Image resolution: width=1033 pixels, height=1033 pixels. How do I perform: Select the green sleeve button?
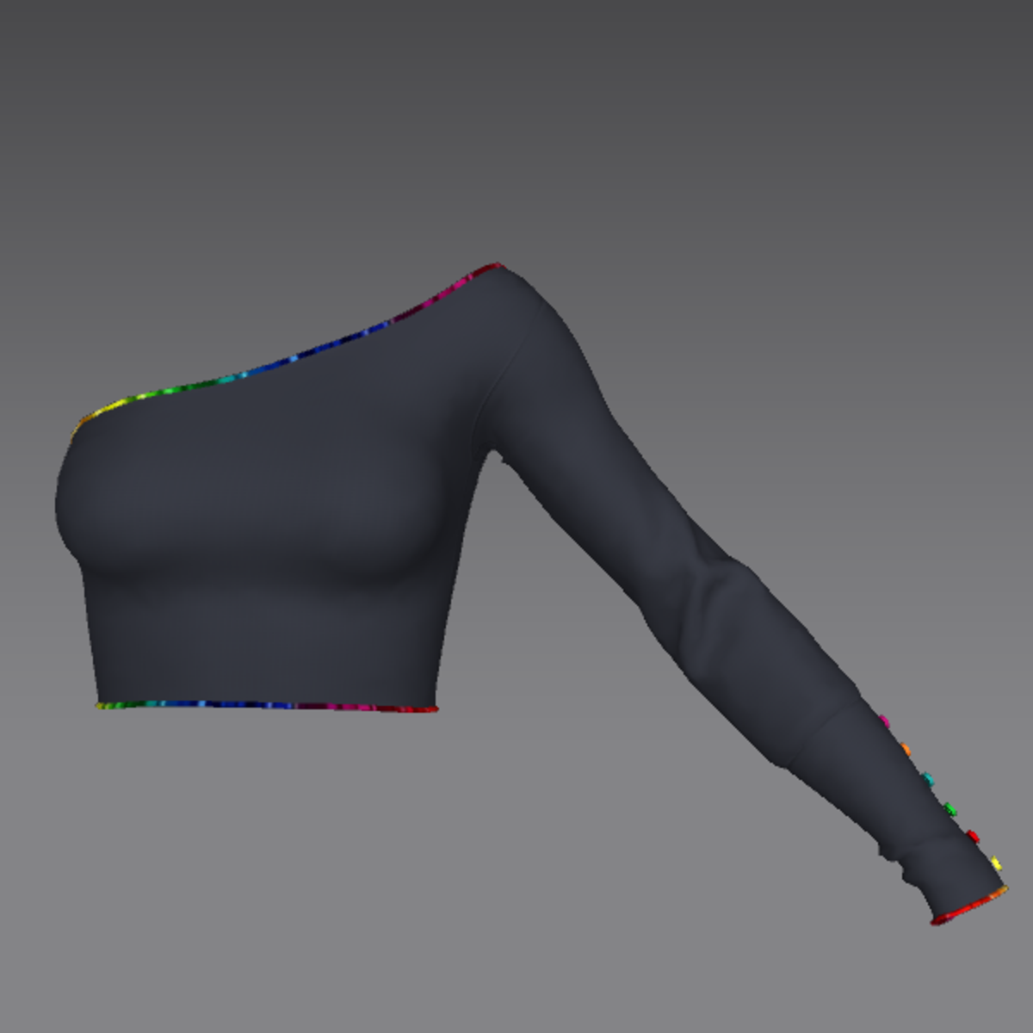click(x=949, y=809)
